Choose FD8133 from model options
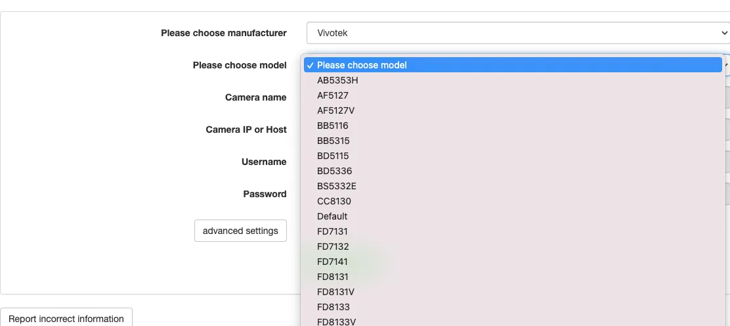The image size is (730, 326). click(x=513, y=307)
